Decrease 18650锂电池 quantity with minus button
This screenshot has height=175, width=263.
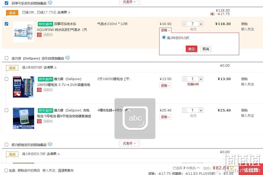[184, 79]
